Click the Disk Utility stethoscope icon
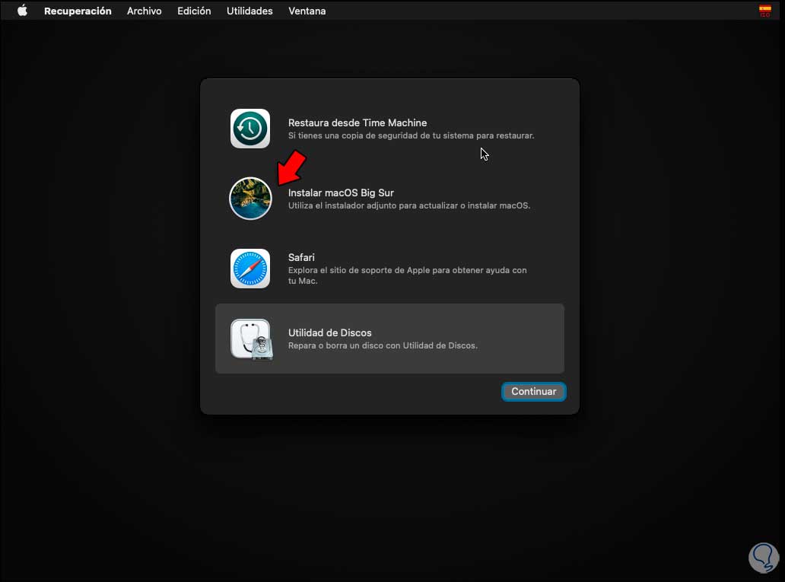This screenshot has width=785, height=582. (x=251, y=339)
